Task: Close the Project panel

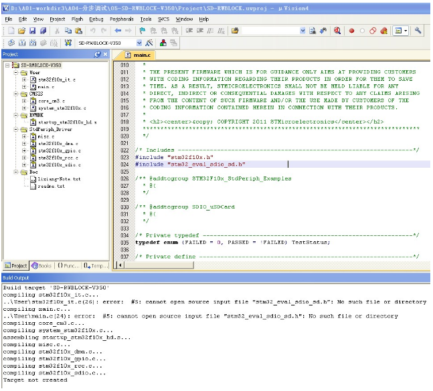Action: (106, 53)
